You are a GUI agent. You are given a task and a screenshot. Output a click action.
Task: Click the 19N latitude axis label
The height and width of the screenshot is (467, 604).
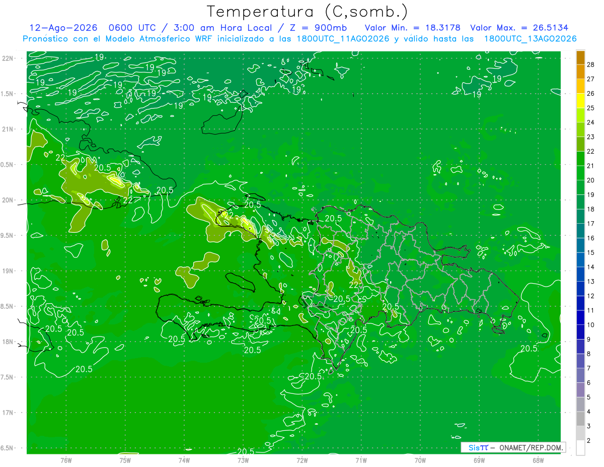point(8,271)
